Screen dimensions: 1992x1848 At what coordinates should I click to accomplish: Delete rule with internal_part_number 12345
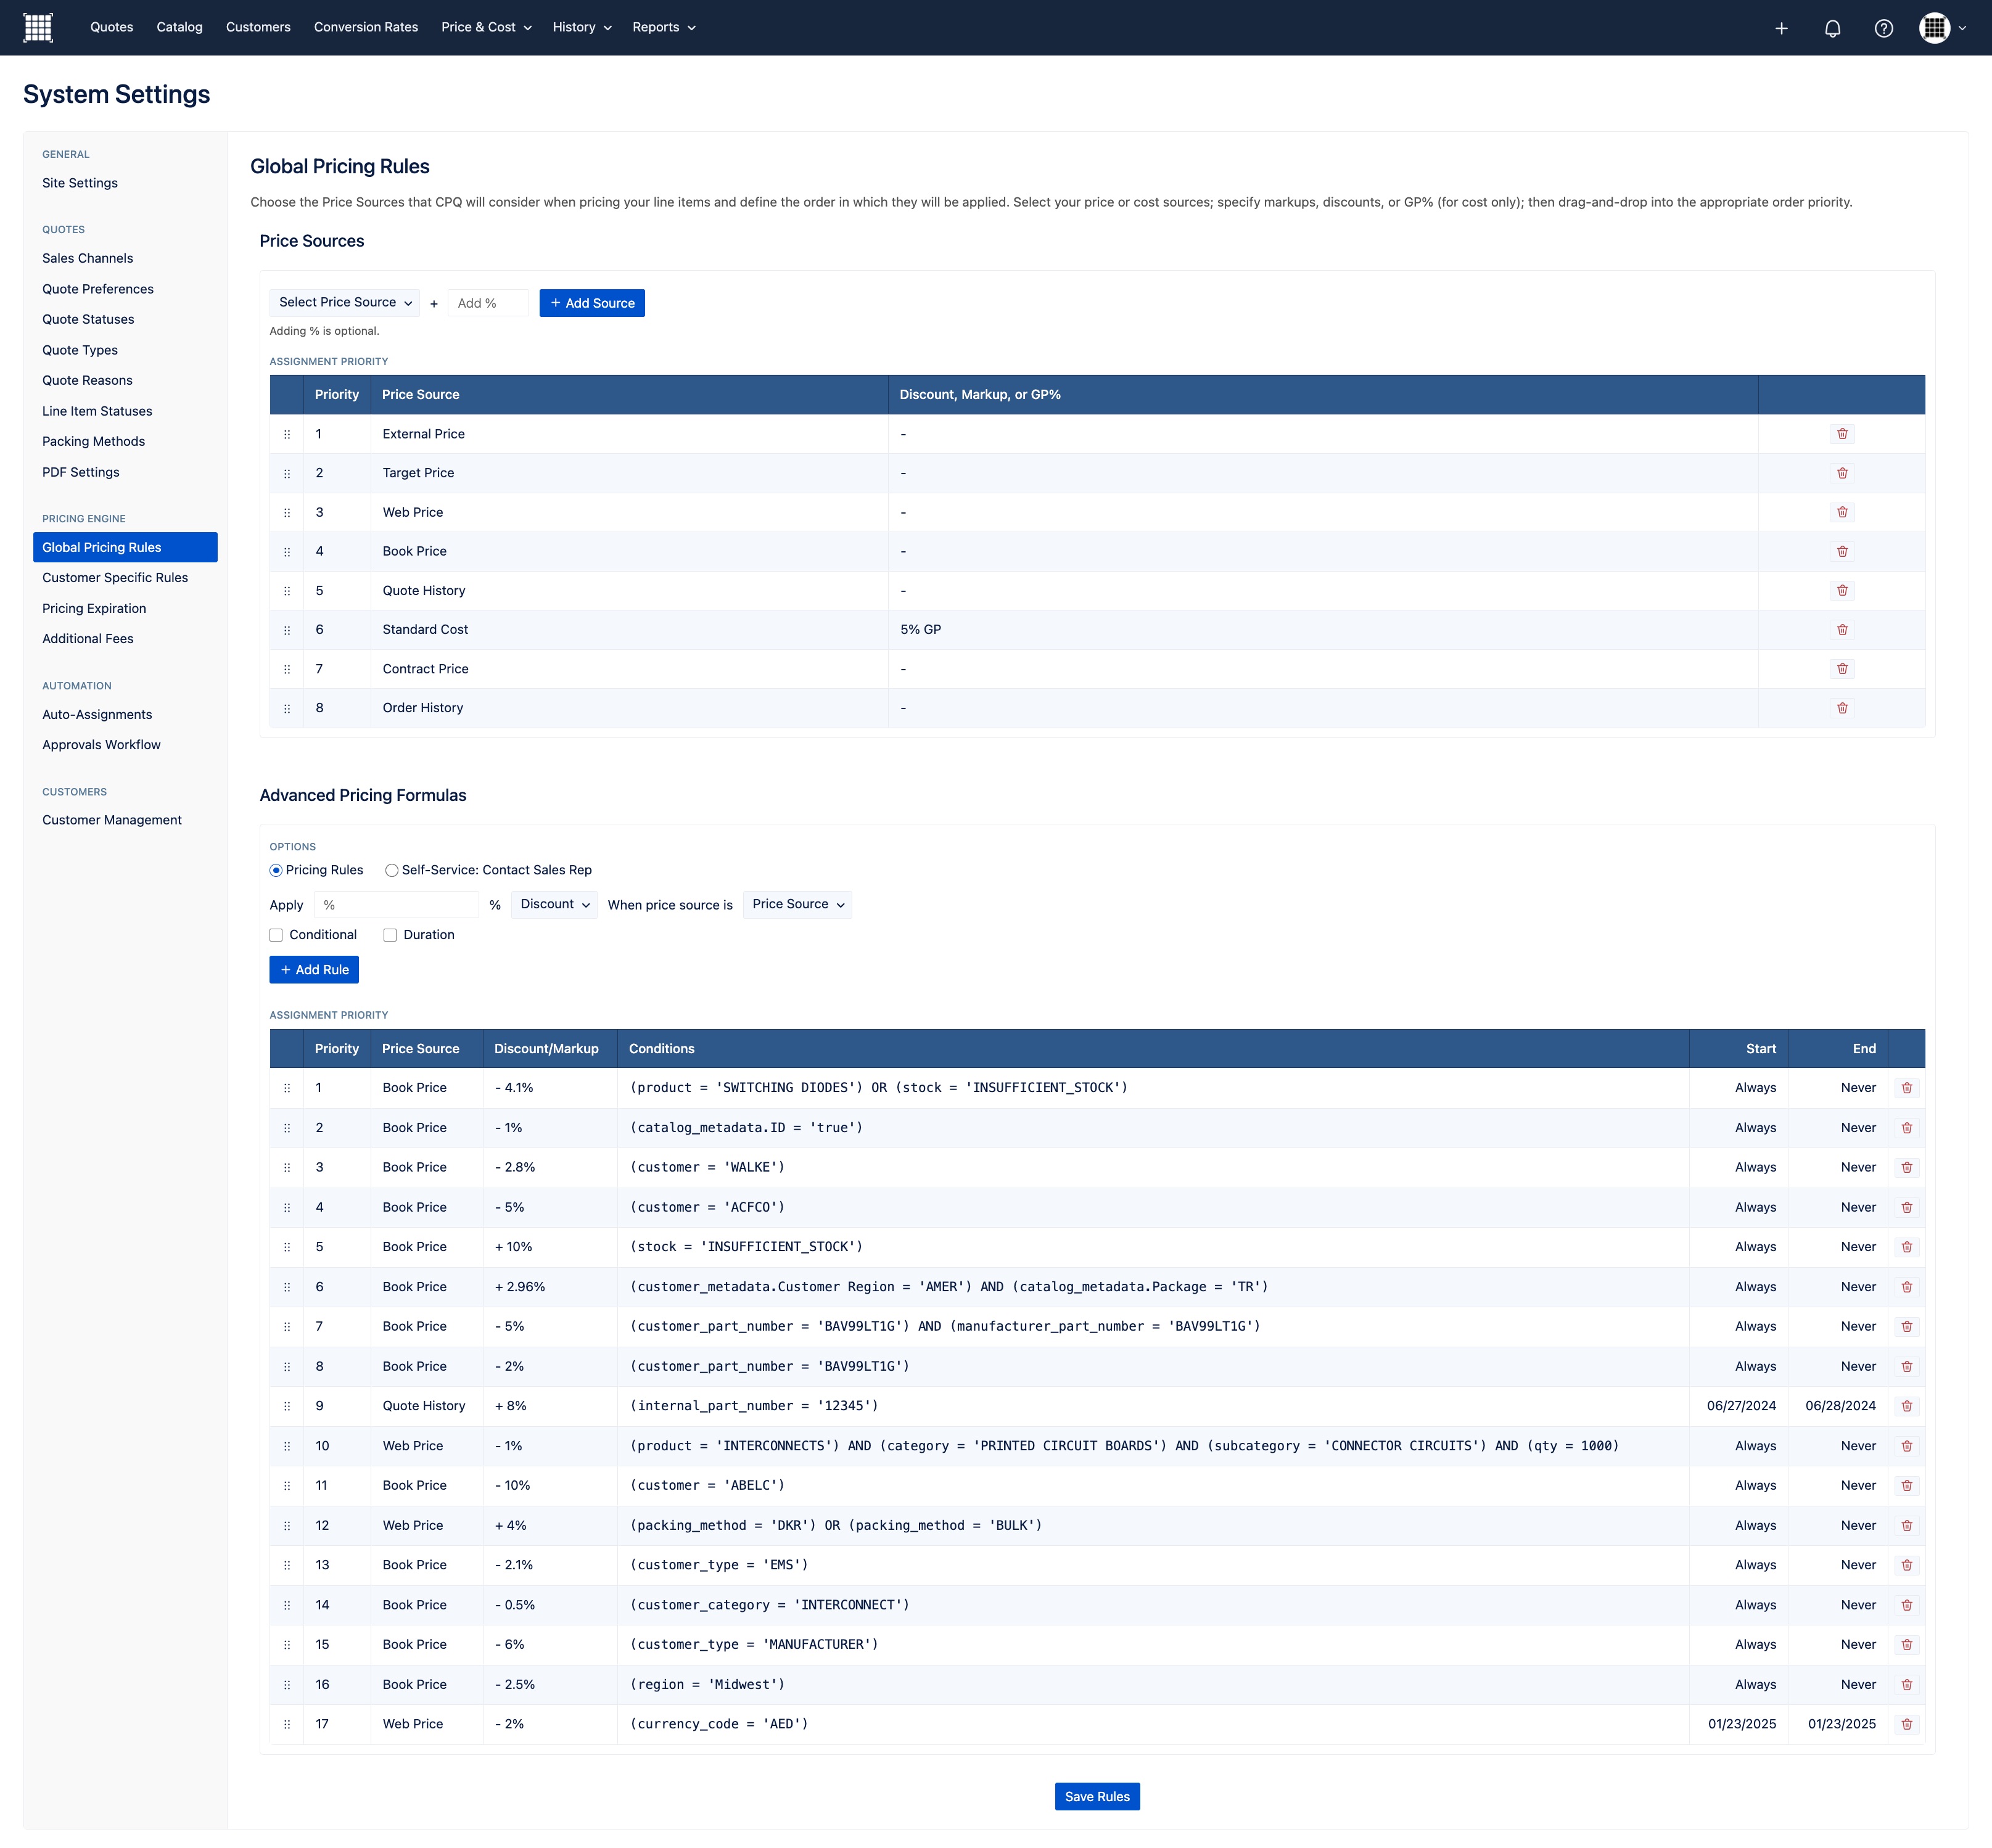[1906, 1406]
